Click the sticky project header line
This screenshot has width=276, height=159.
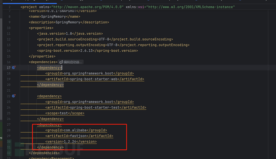128,7
